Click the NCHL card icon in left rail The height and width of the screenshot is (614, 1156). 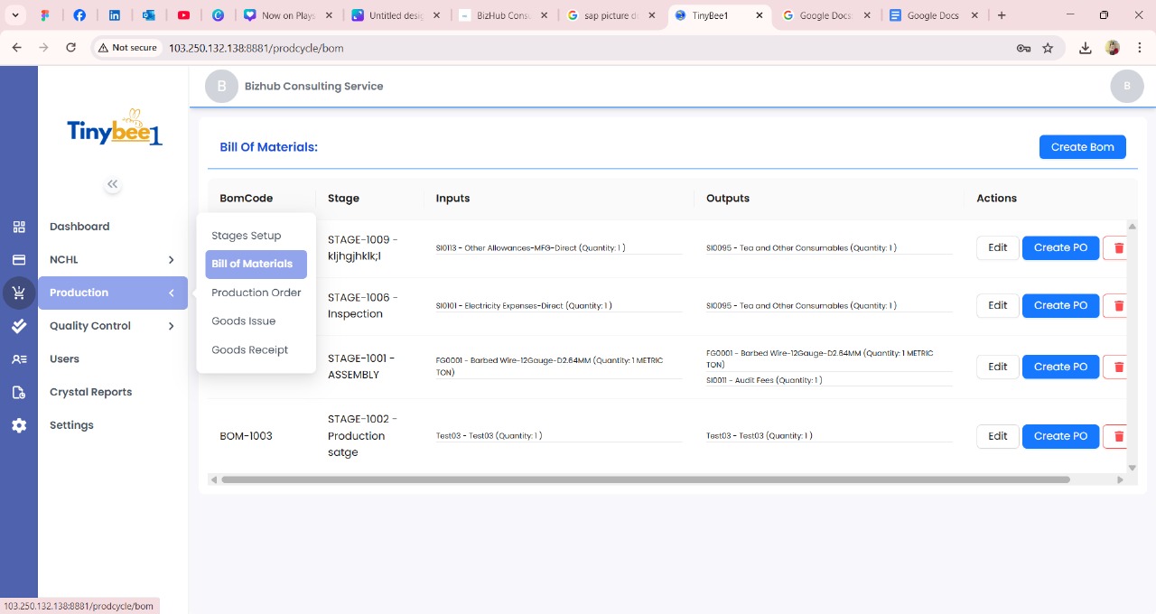[19, 260]
